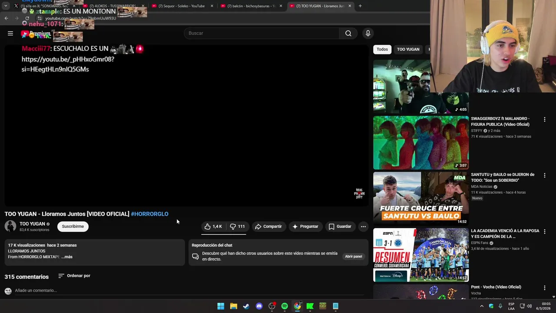Open TOO YUGAN channel avatar

(10, 226)
